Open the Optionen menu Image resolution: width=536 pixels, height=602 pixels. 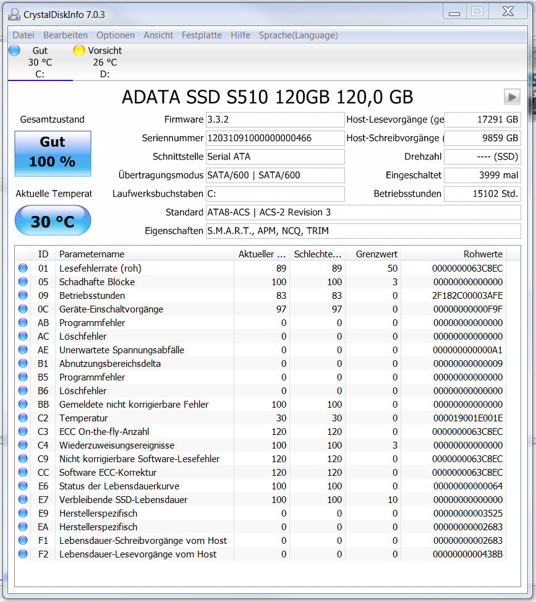tap(116, 35)
